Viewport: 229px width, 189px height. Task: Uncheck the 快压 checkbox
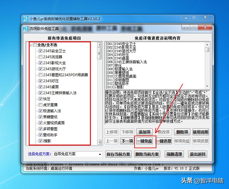coord(40,99)
